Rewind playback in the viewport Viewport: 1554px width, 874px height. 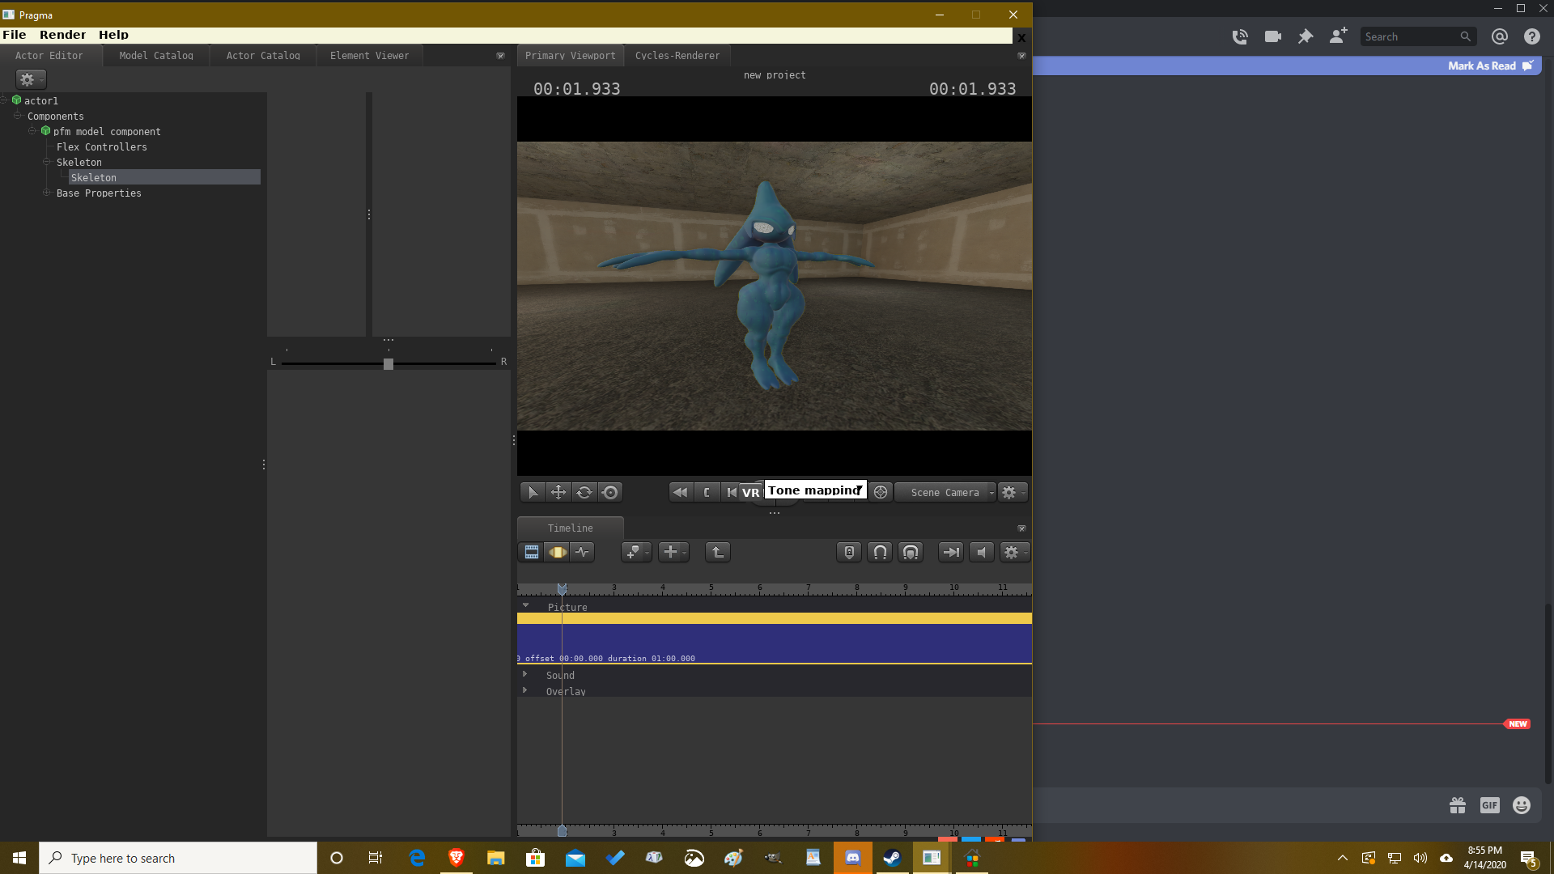click(x=681, y=492)
